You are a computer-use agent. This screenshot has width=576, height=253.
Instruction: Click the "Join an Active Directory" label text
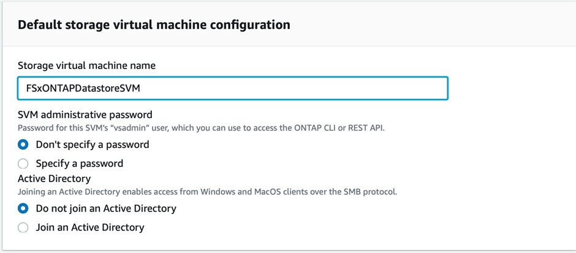point(90,227)
